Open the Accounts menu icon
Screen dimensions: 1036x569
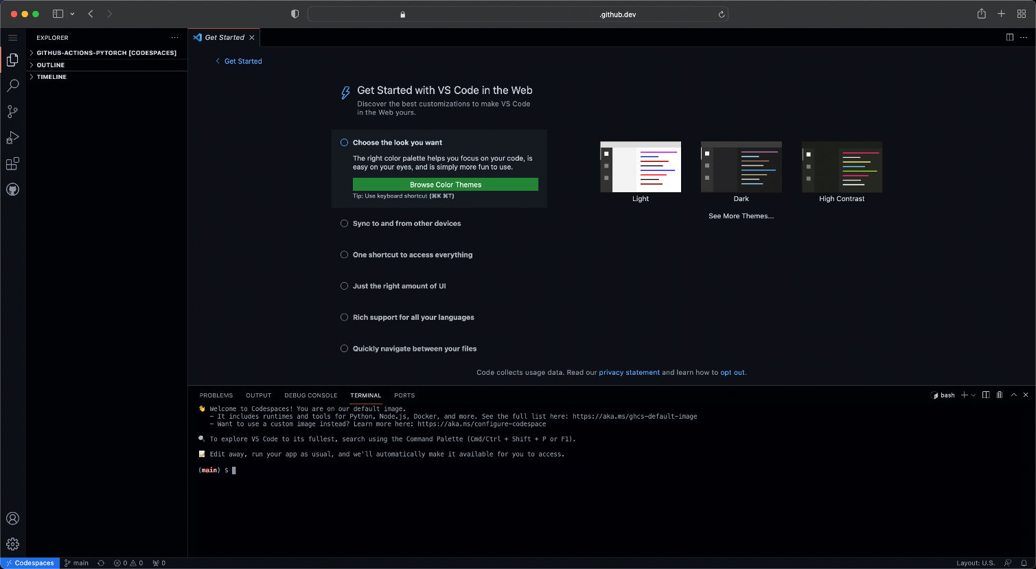pyautogui.click(x=12, y=518)
